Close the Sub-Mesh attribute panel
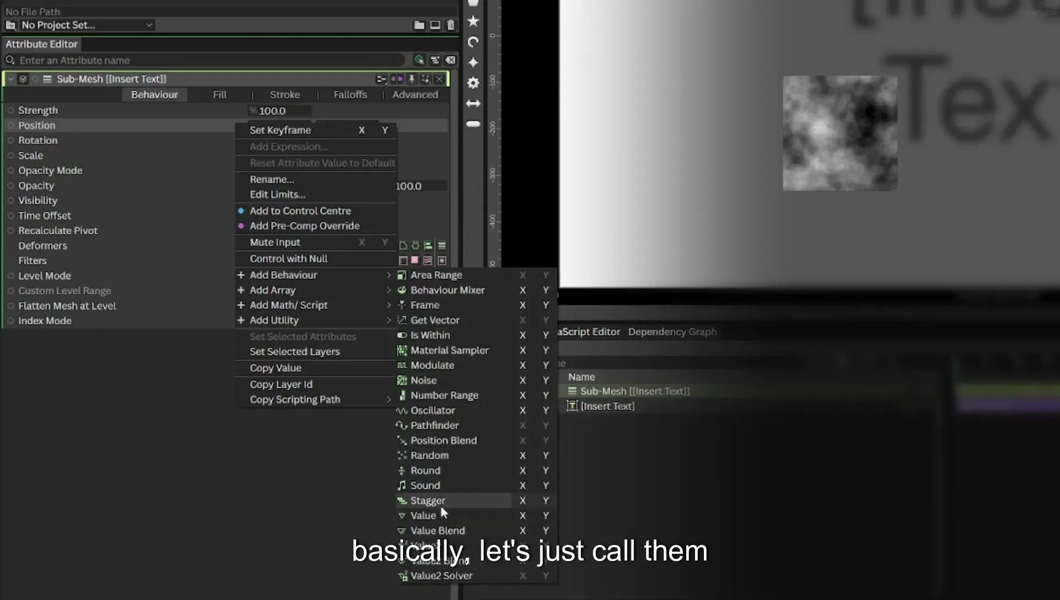The height and width of the screenshot is (600, 1060). 439,79
